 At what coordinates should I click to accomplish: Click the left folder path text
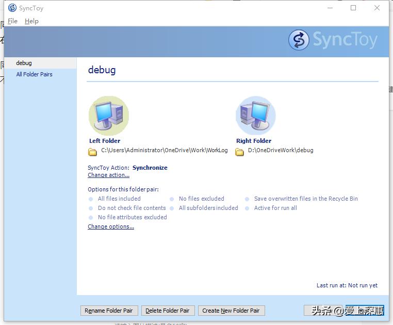[164, 151]
